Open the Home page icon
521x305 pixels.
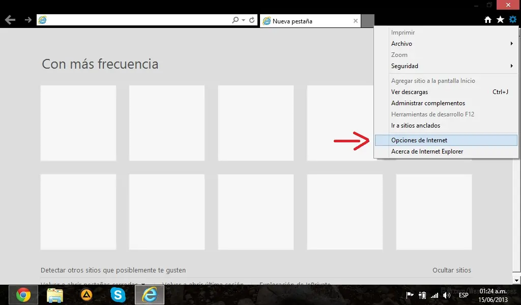[x=488, y=20]
